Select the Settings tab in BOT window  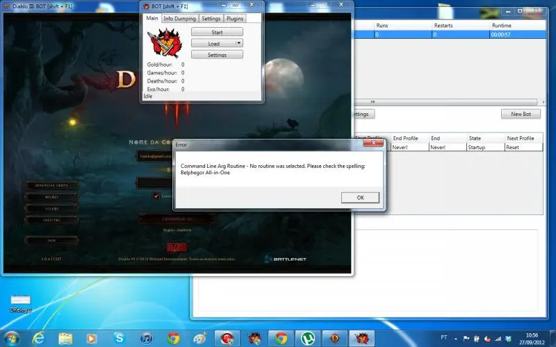[x=211, y=19]
